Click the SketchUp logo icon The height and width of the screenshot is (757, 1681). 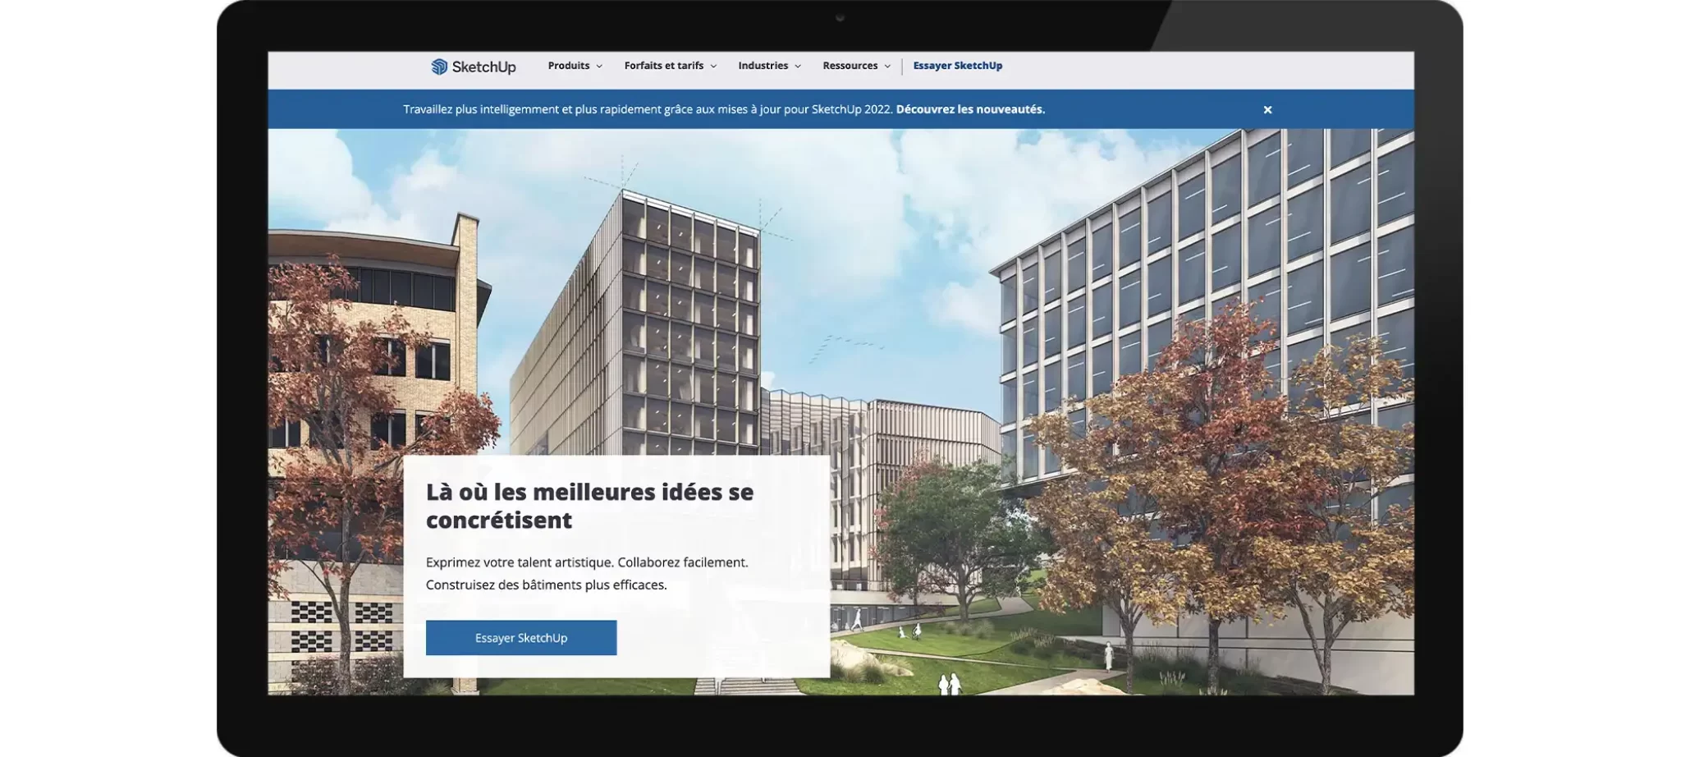point(439,67)
